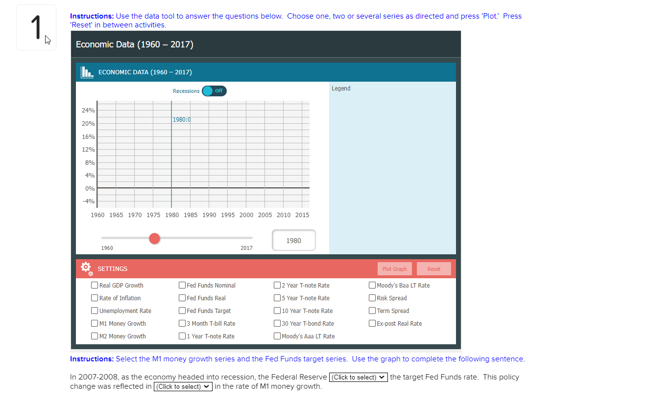
Task: Enable the Unemployment Rate checkbox
Action: [x=94, y=310]
